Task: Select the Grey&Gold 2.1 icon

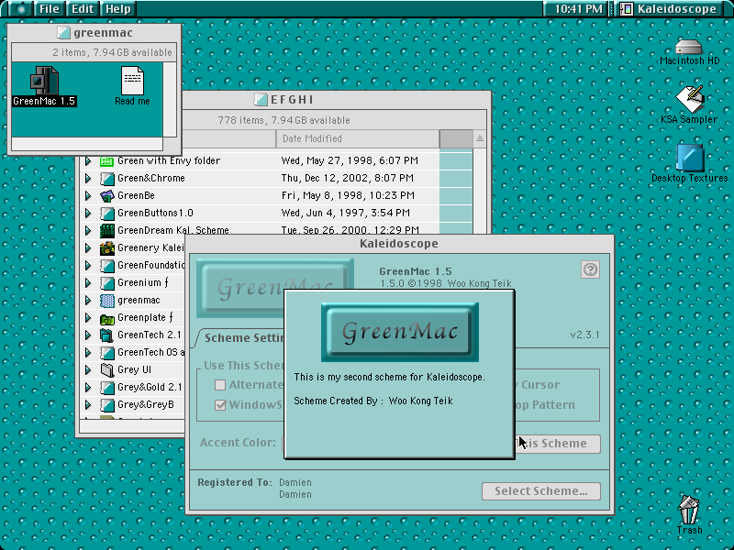Action: tap(107, 388)
